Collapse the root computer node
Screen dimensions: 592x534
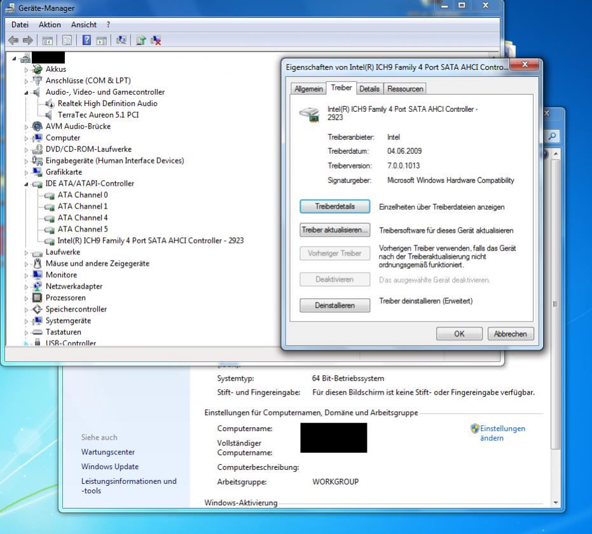coord(15,58)
